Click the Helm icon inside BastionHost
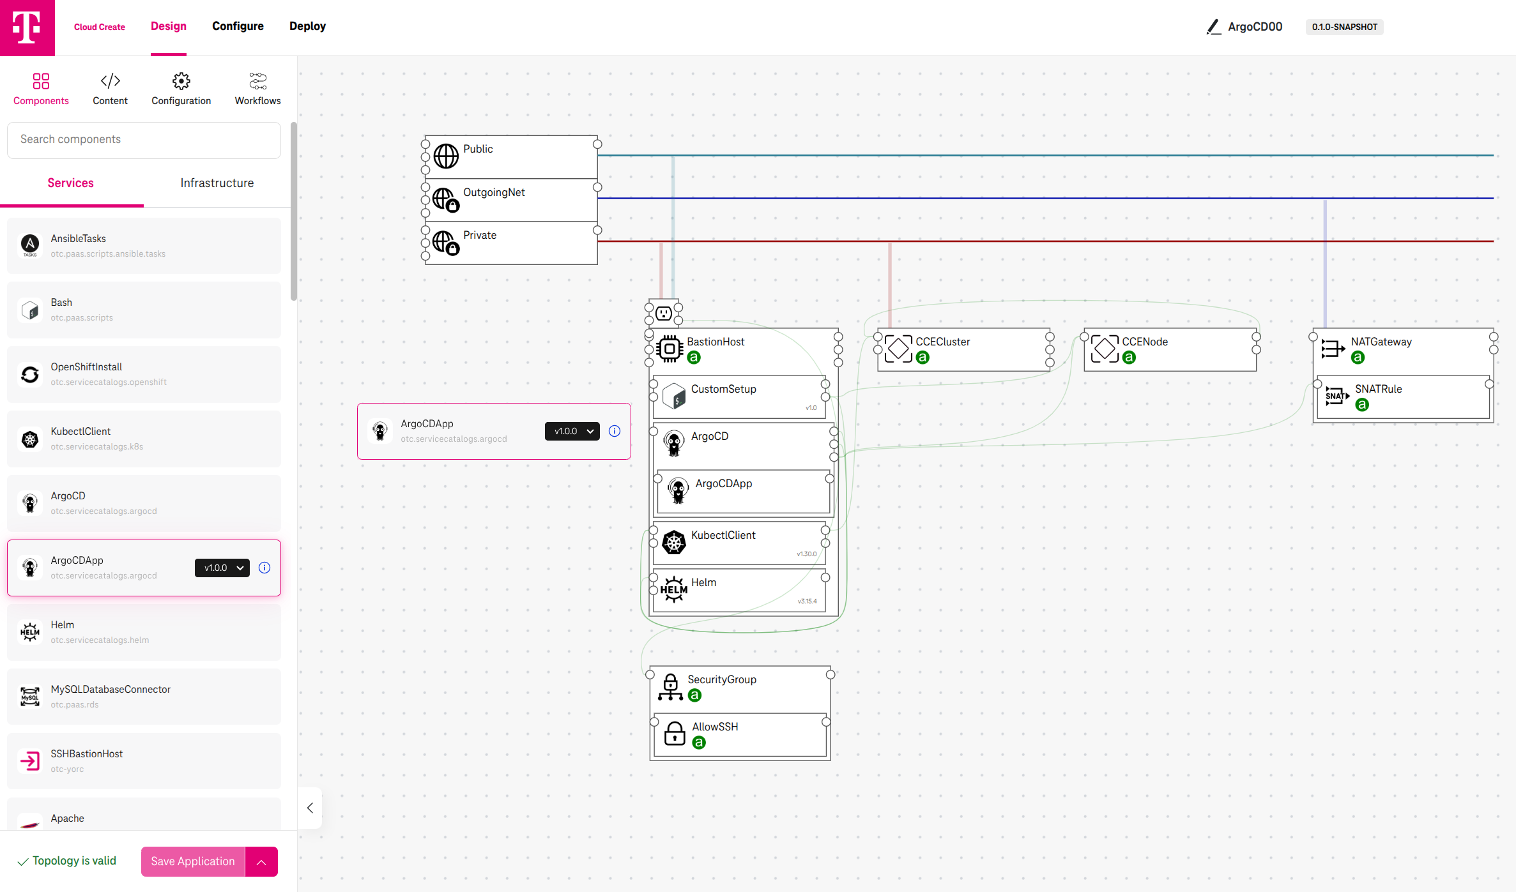 coord(674,590)
